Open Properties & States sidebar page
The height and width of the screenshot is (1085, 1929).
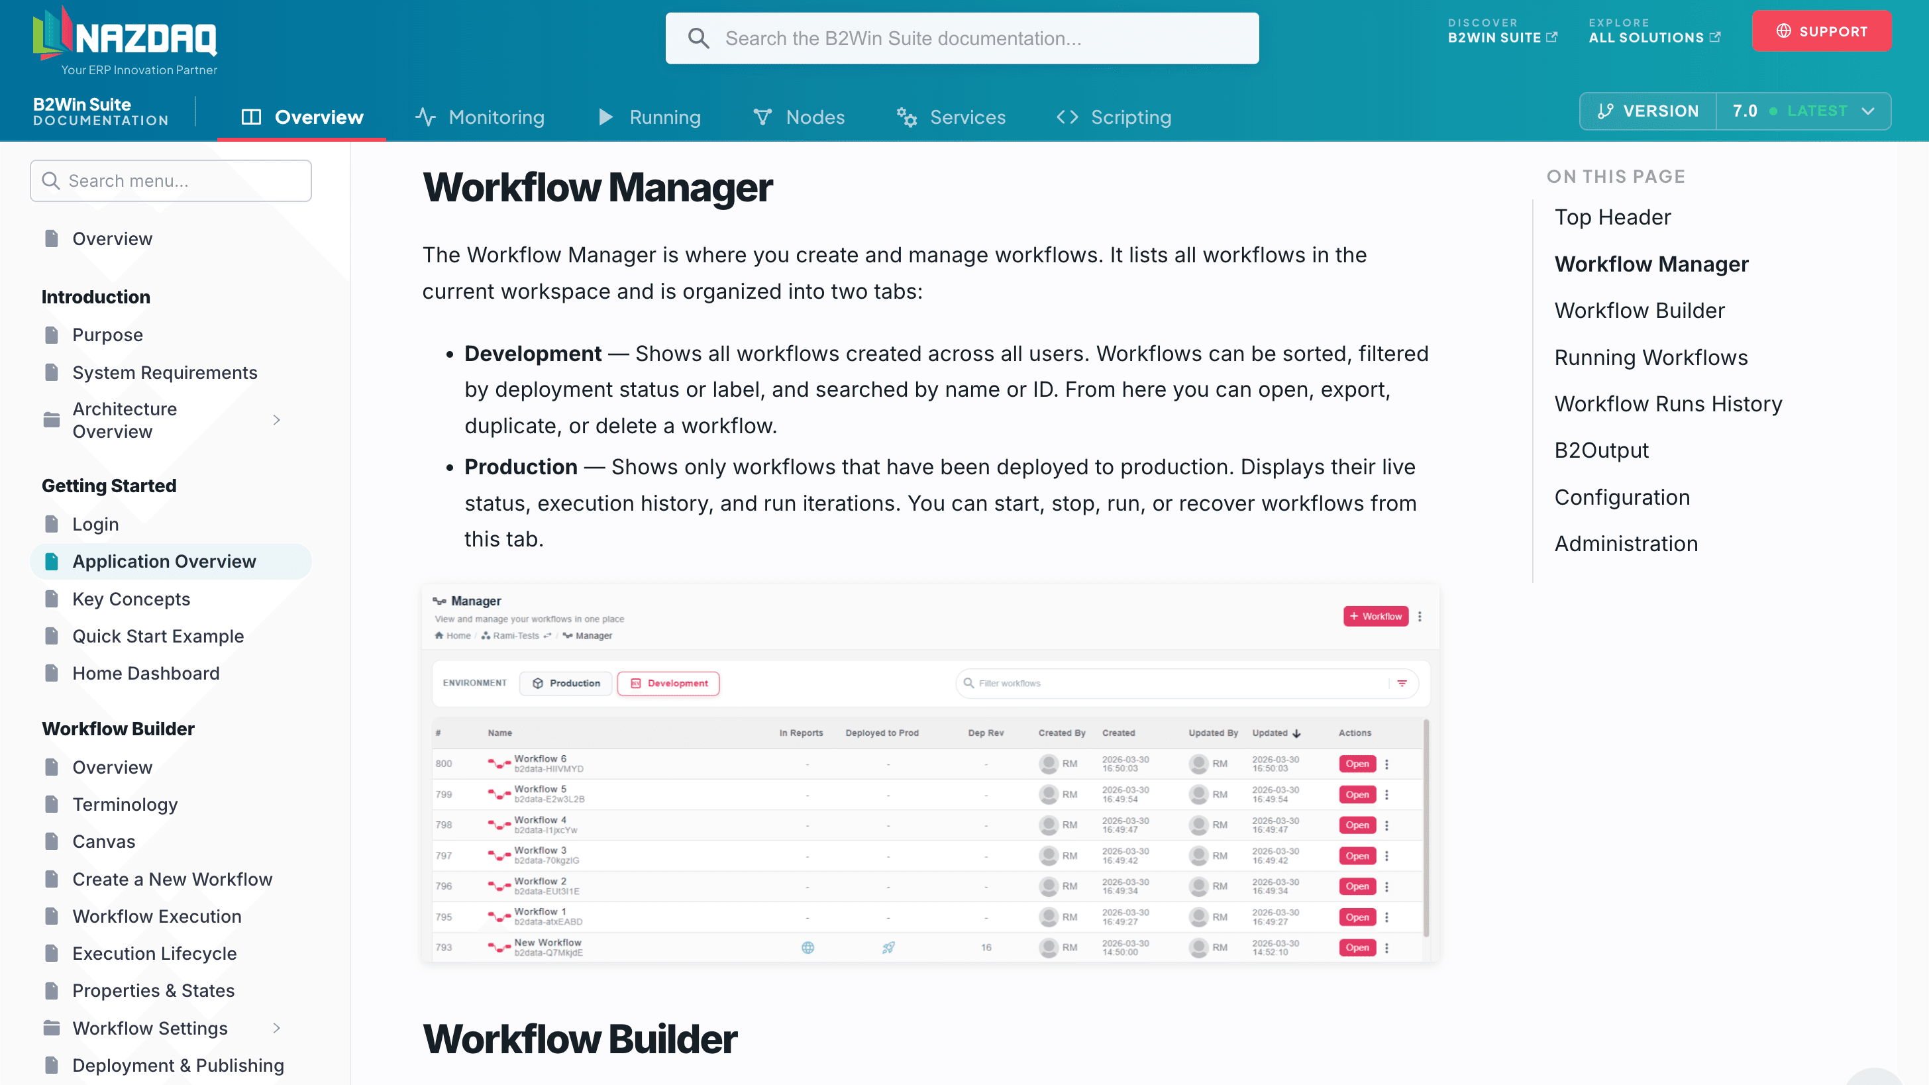[154, 991]
